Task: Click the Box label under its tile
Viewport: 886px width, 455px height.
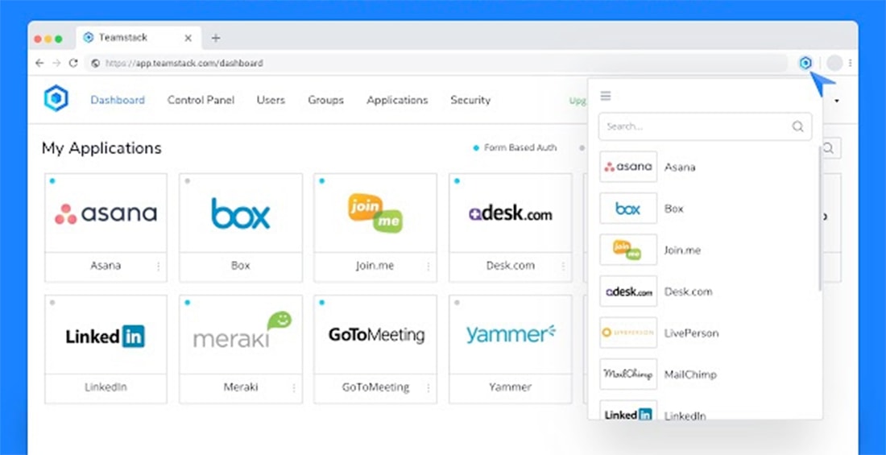Action: [241, 265]
